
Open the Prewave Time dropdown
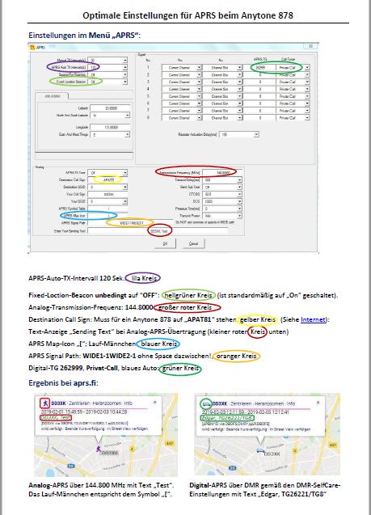click(240, 209)
